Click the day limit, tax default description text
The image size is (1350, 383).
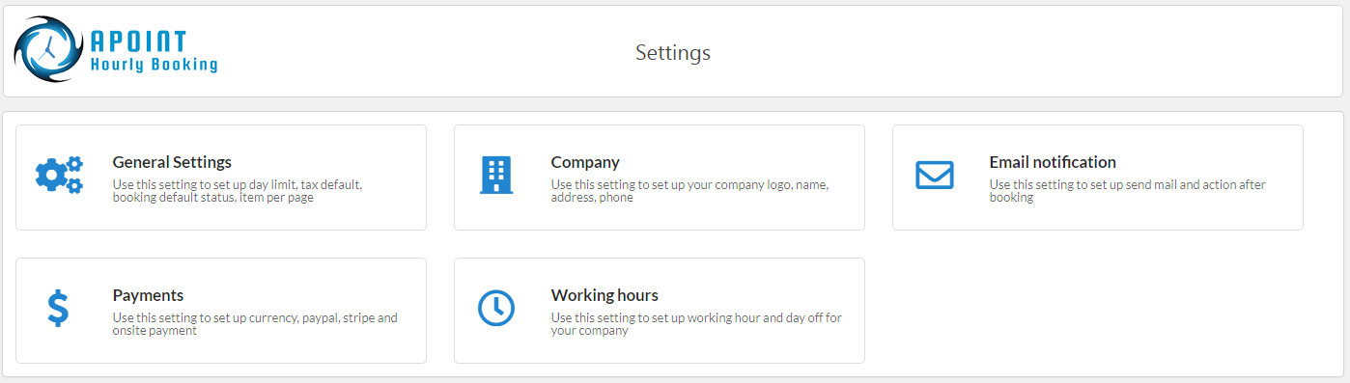[x=238, y=191]
